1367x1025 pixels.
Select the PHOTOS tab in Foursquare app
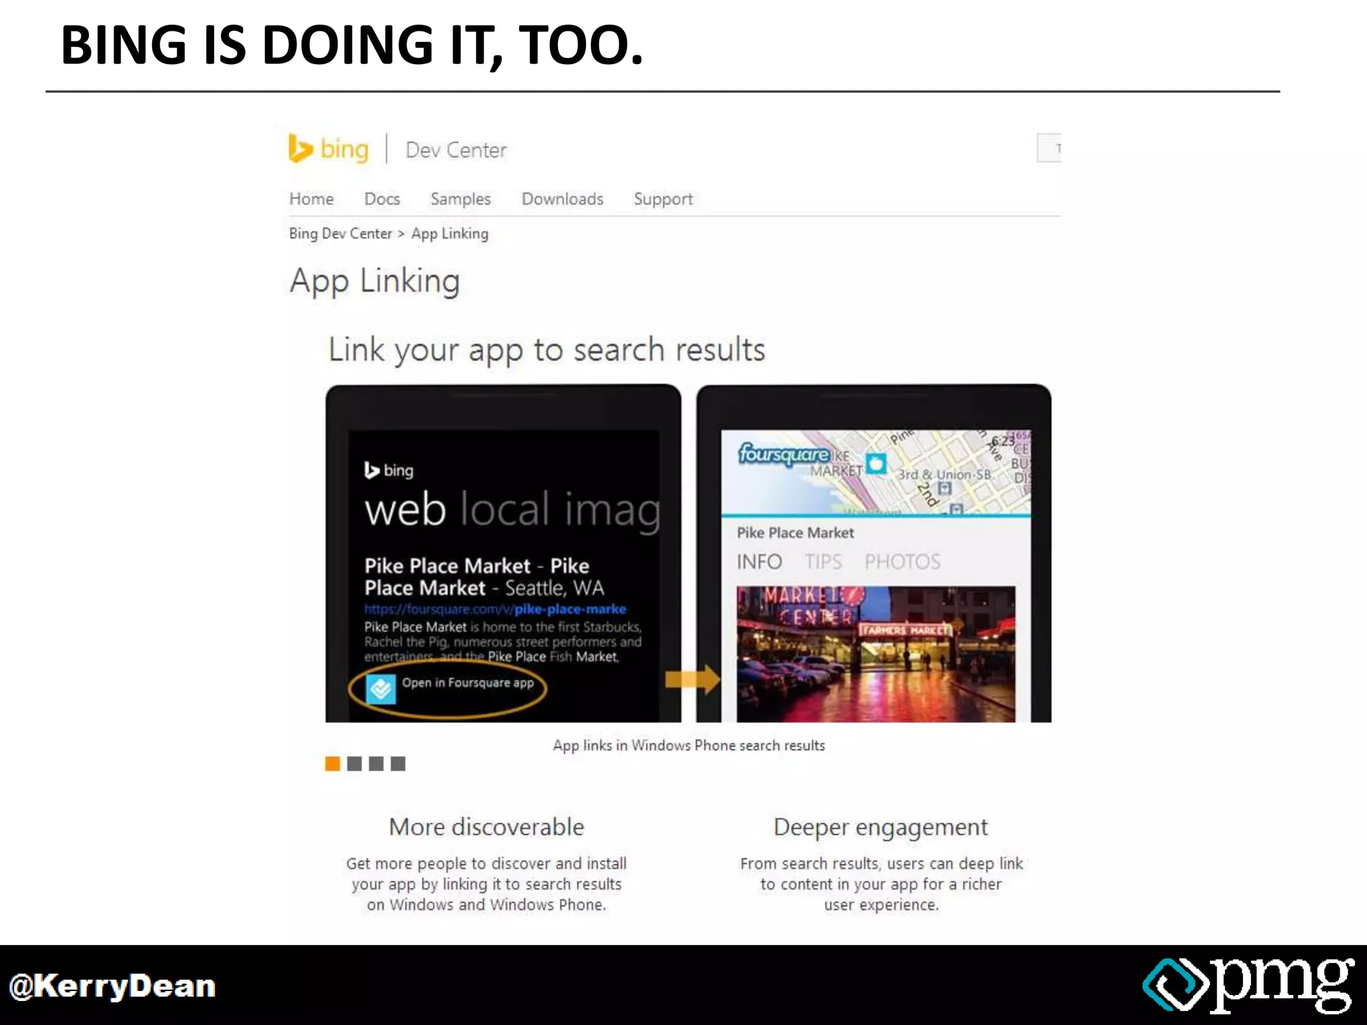point(902,562)
